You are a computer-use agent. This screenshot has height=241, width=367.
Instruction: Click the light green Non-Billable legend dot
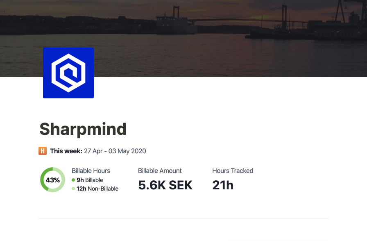point(73,189)
